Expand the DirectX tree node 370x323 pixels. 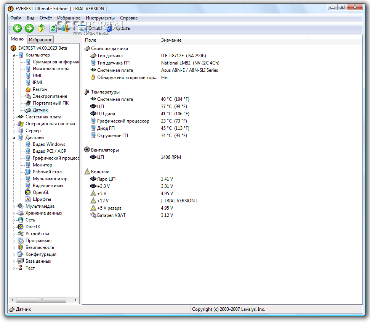[14, 227]
